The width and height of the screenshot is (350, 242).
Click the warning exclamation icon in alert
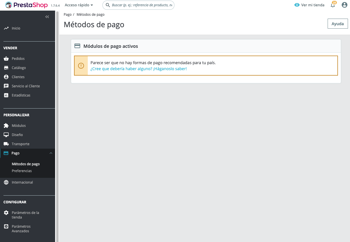(x=81, y=66)
